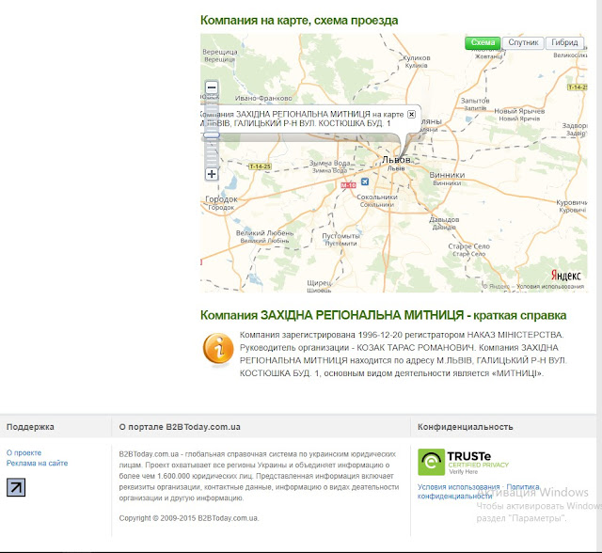Image resolution: width=602 pixels, height=553 pixels.
Task: Click the M-10 road marker on map
Action: (x=349, y=185)
